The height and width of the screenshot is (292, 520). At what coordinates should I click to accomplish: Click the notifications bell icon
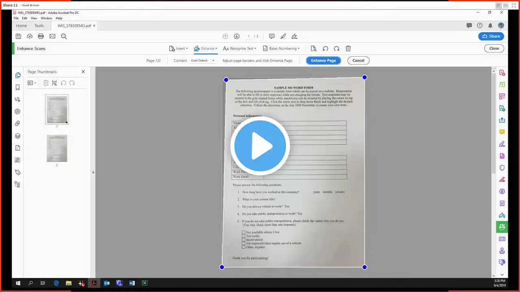coord(490,26)
